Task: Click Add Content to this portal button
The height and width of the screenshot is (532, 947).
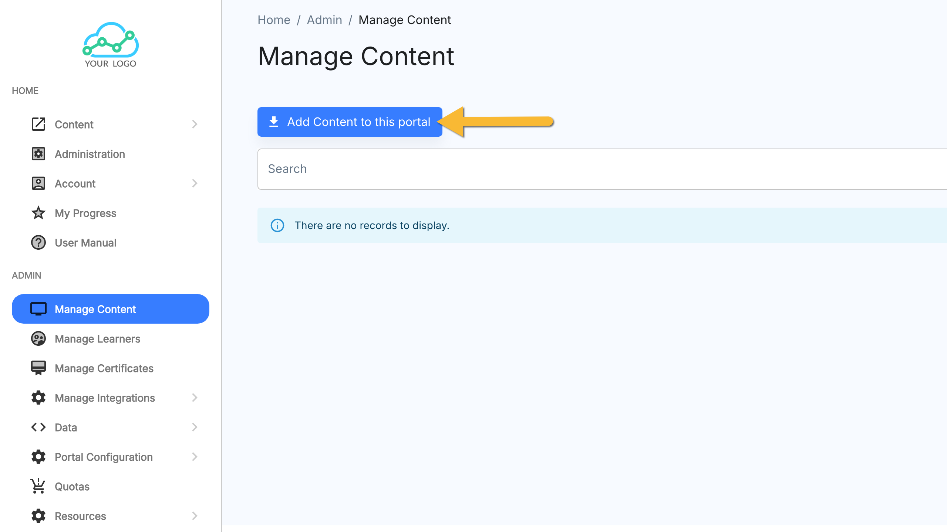Action: click(350, 122)
